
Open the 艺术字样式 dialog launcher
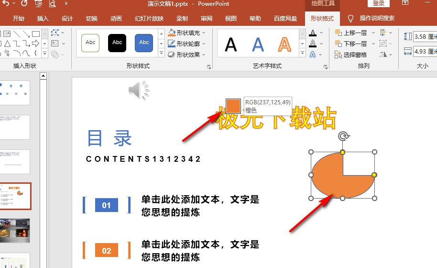326,67
